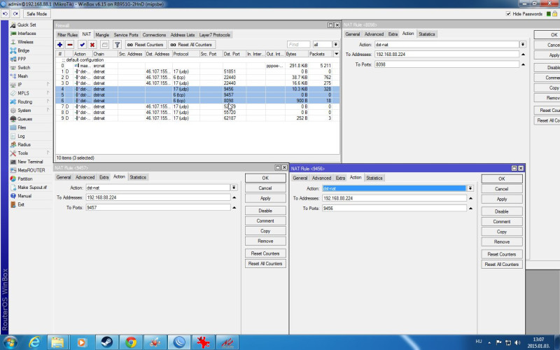Screen dimensions: 560x350
Task: Switch to Address Lists tab
Action: coord(183,34)
